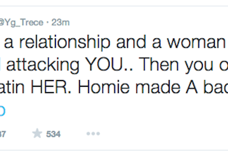View the retweet count ending in 7

[3, 134]
